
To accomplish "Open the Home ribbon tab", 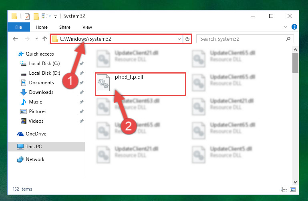I will pos(41,27).
